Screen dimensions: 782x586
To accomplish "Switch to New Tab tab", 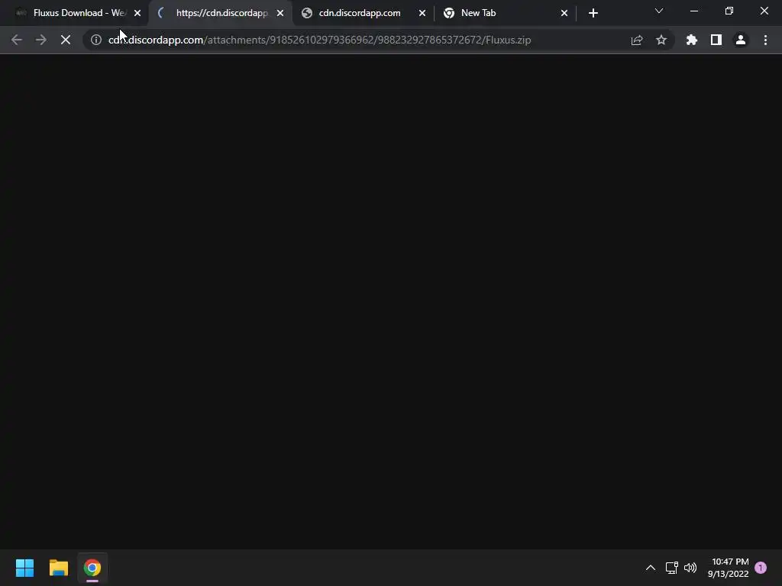I will click(x=505, y=13).
